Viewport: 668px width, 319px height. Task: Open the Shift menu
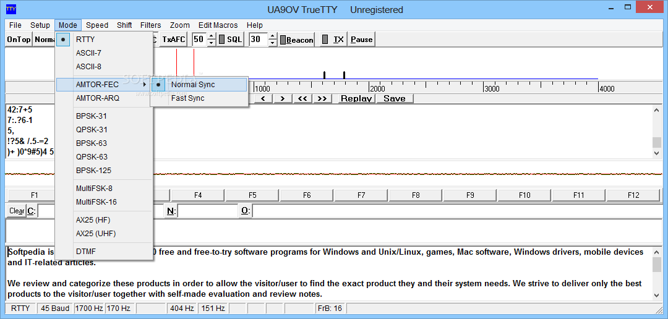[124, 25]
